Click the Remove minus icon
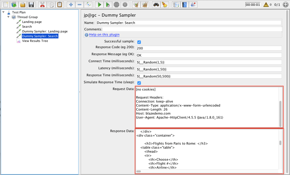Viewport: 290px width, 175px height. (x=80, y=4)
